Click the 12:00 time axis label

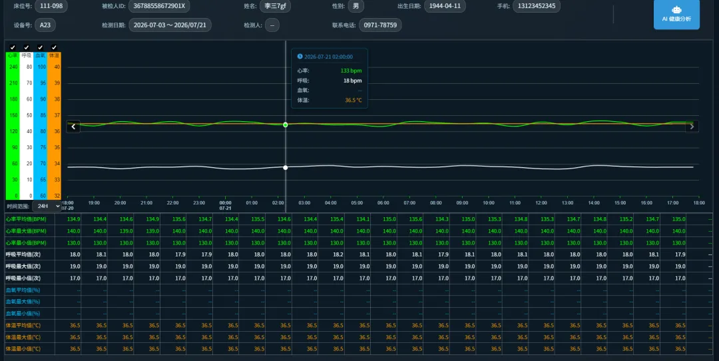coord(541,202)
